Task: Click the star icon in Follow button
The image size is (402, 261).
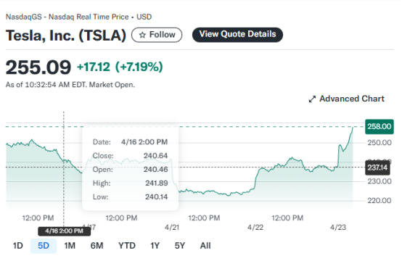Action: point(142,35)
